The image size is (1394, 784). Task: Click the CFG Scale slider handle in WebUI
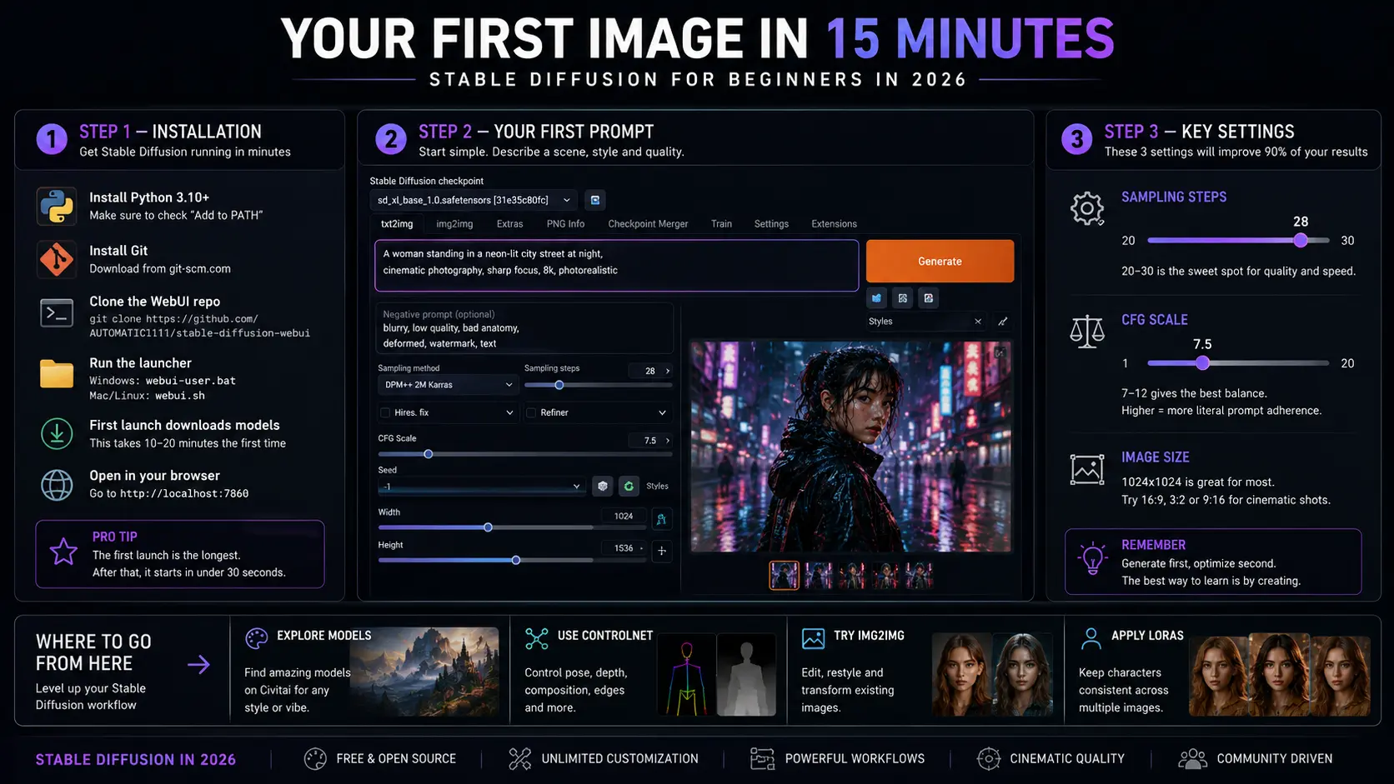point(429,454)
